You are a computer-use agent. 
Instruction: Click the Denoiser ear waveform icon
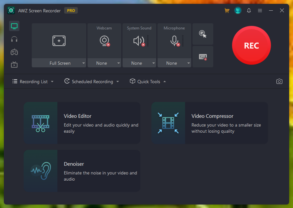coord(41,171)
